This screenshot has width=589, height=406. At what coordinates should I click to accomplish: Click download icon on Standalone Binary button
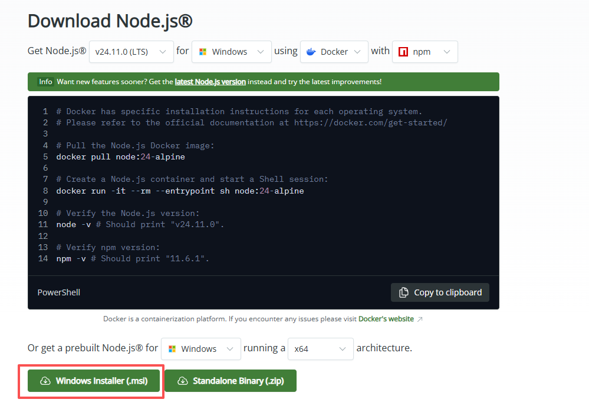[183, 381]
